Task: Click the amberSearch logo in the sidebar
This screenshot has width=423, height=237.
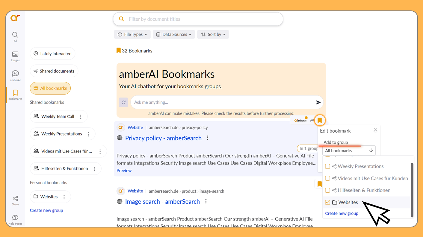Action: click(x=15, y=18)
